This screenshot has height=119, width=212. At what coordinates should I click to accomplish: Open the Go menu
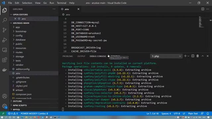[45, 3]
